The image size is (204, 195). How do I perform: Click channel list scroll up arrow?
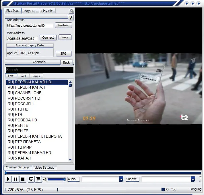tap(70, 82)
